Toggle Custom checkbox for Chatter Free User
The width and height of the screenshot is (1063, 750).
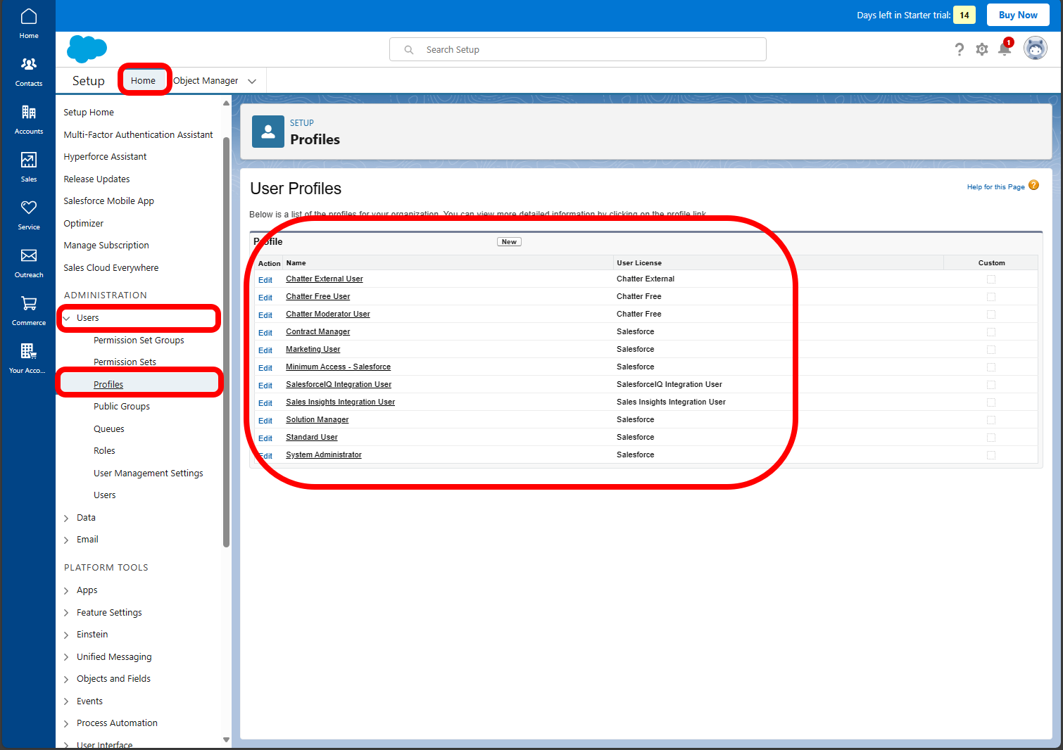click(991, 297)
